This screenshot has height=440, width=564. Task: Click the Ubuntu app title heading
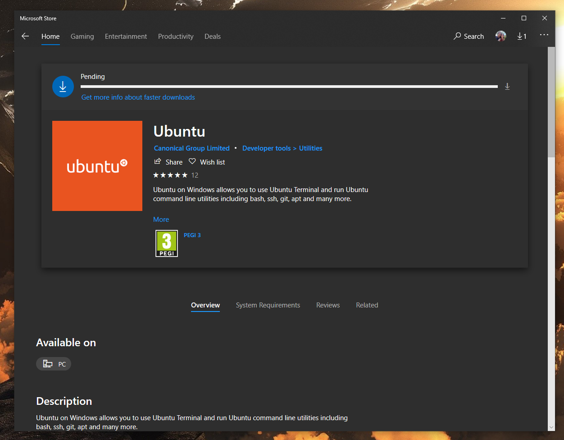click(179, 131)
